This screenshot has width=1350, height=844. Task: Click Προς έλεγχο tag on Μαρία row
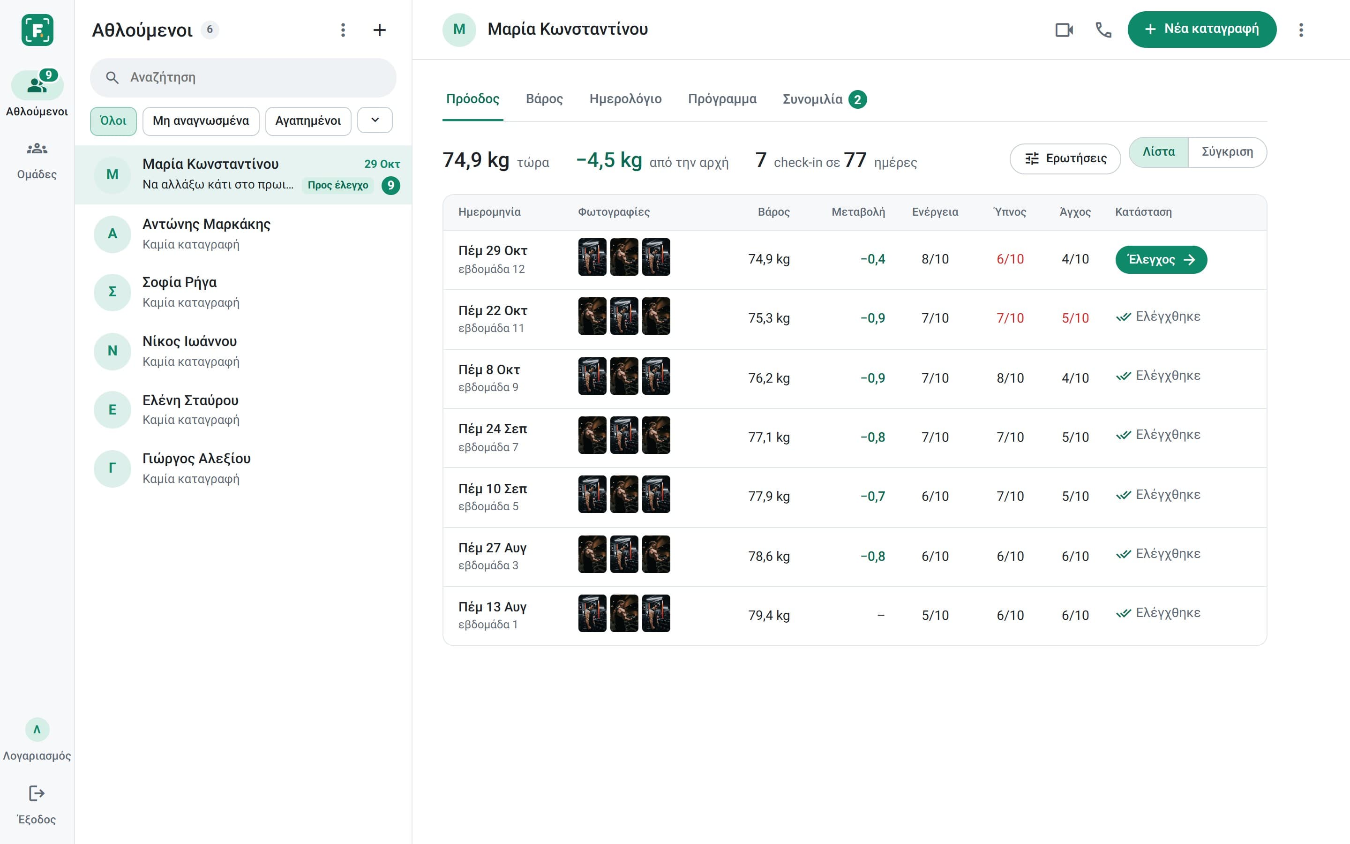[338, 185]
